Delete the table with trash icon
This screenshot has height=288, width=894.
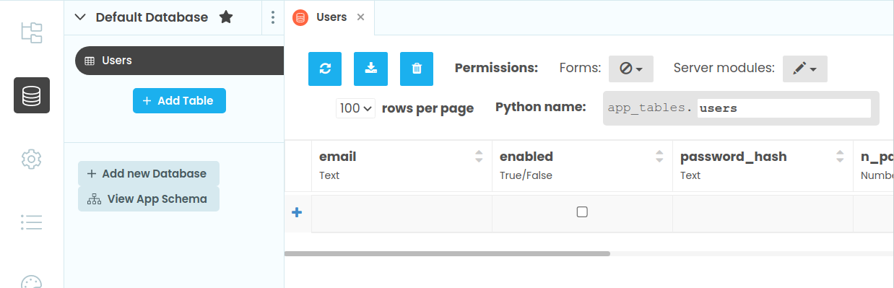pyautogui.click(x=417, y=69)
